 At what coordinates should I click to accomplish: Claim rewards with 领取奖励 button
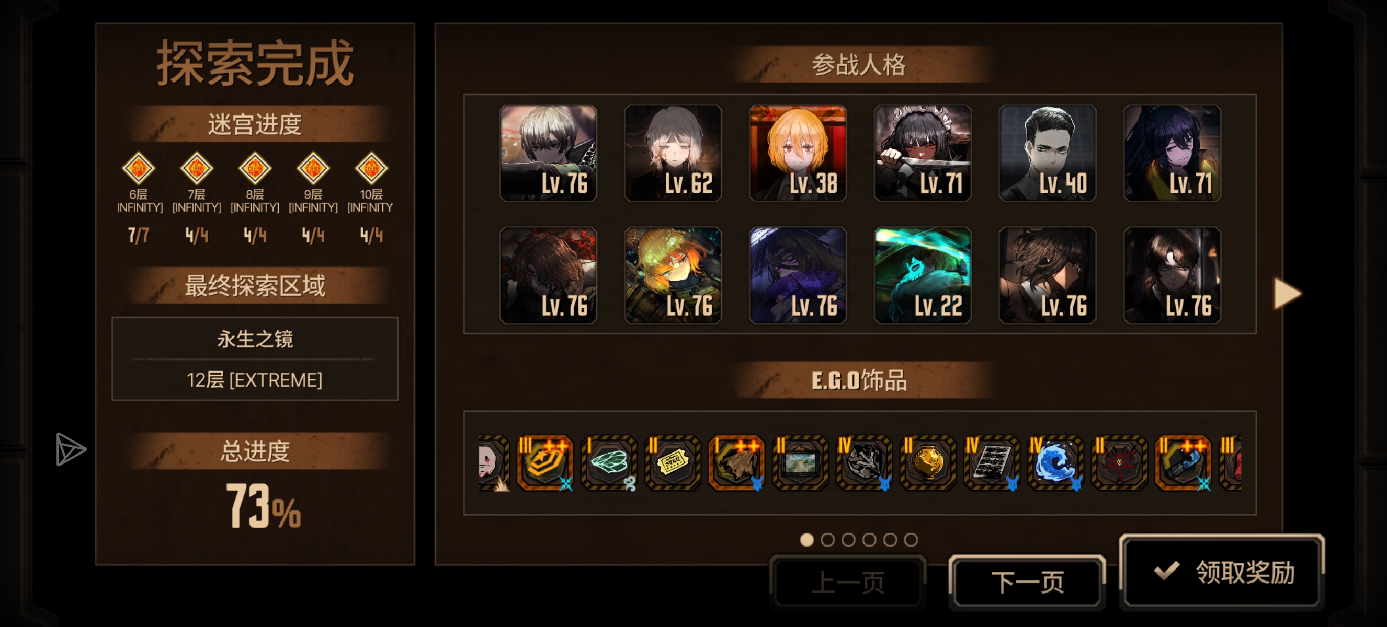pyautogui.click(x=1222, y=572)
